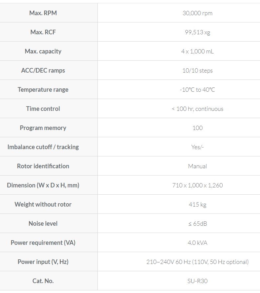Select the 710 x 1,000 x 1,260 dimension value
The height and width of the screenshot is (293, 260).
(197, 185)
